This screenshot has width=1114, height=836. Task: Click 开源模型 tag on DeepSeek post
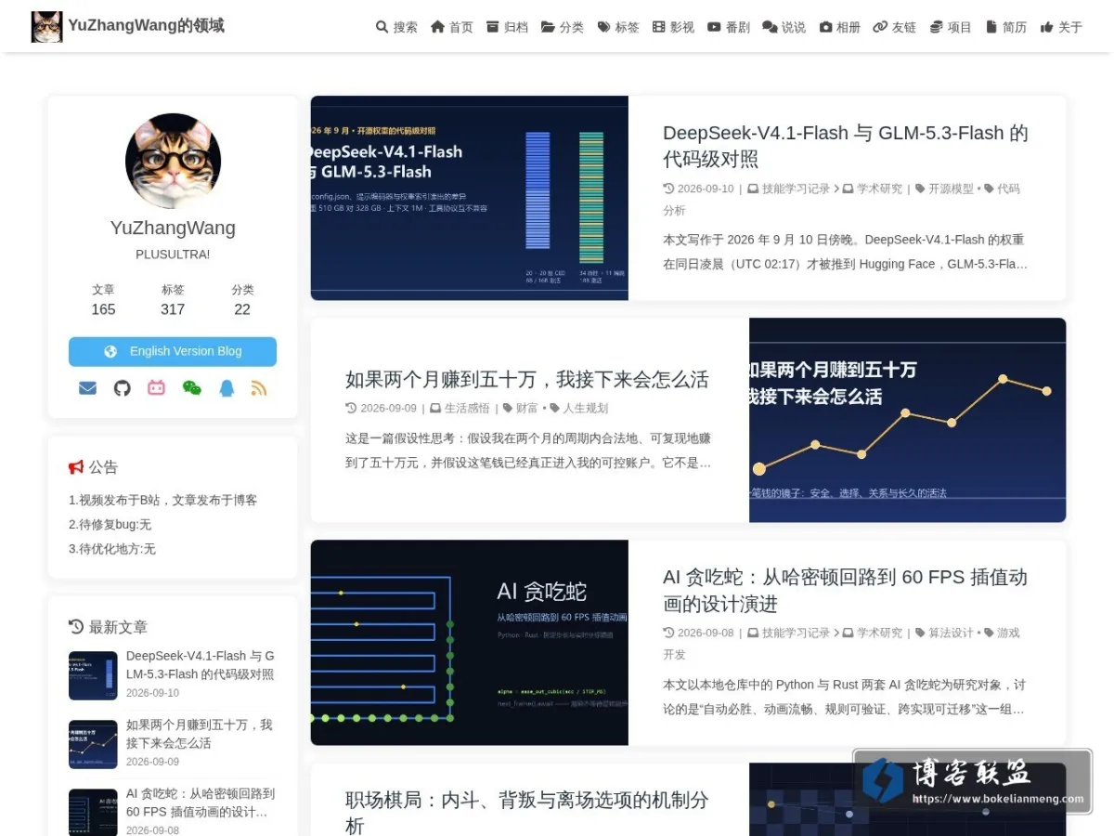pos(951,189)
